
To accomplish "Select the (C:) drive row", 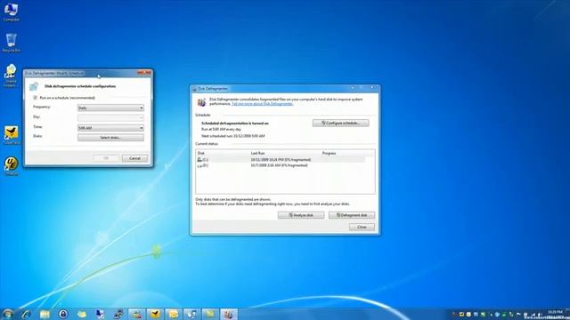I will [x=280, y=160].
